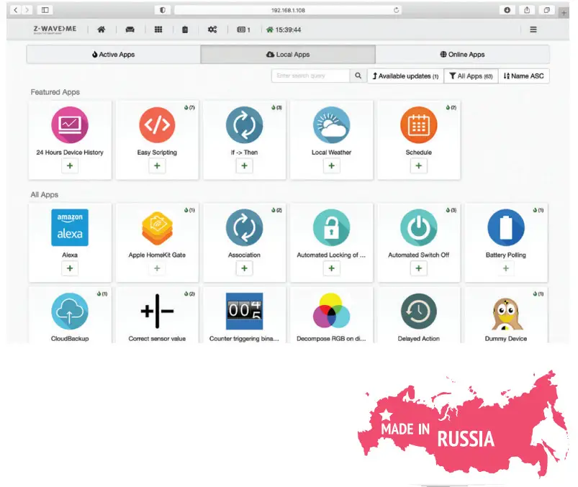Open the Automated Locking padlock icon
The image size is (578, 487).
(331, 227)
